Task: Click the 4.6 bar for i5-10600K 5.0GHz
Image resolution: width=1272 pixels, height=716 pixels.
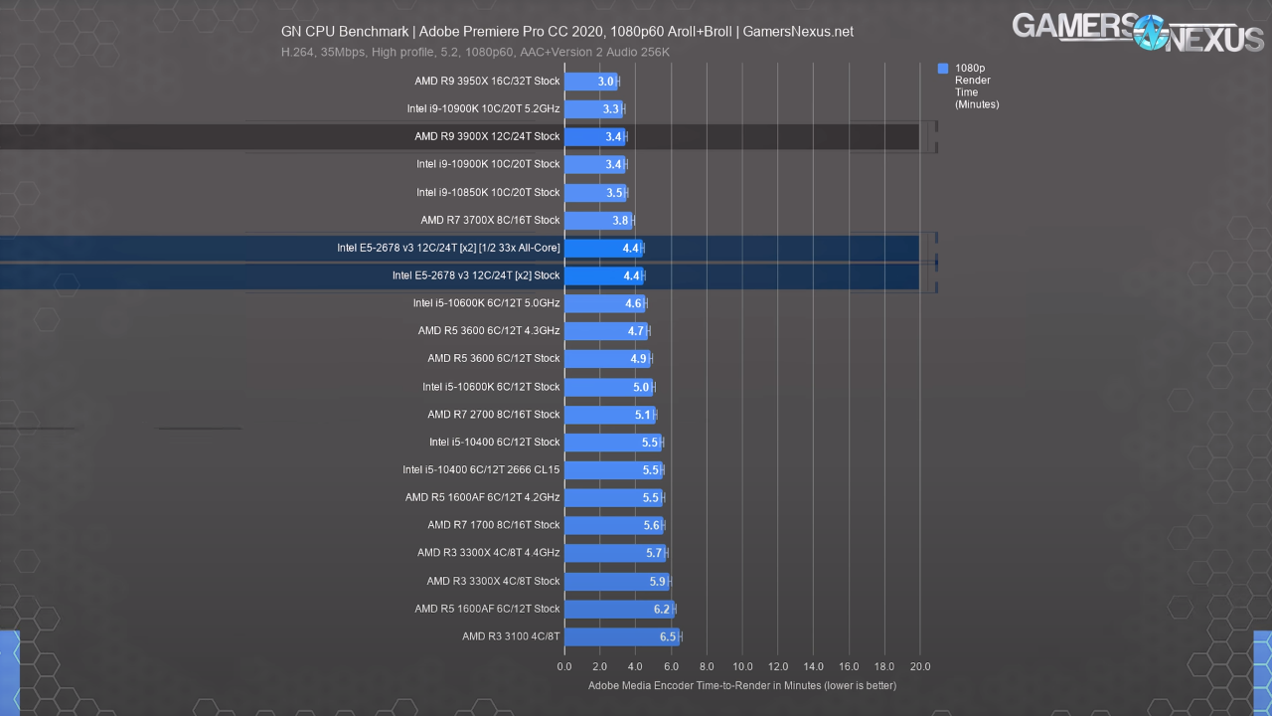Action: [x=605, y=303]
